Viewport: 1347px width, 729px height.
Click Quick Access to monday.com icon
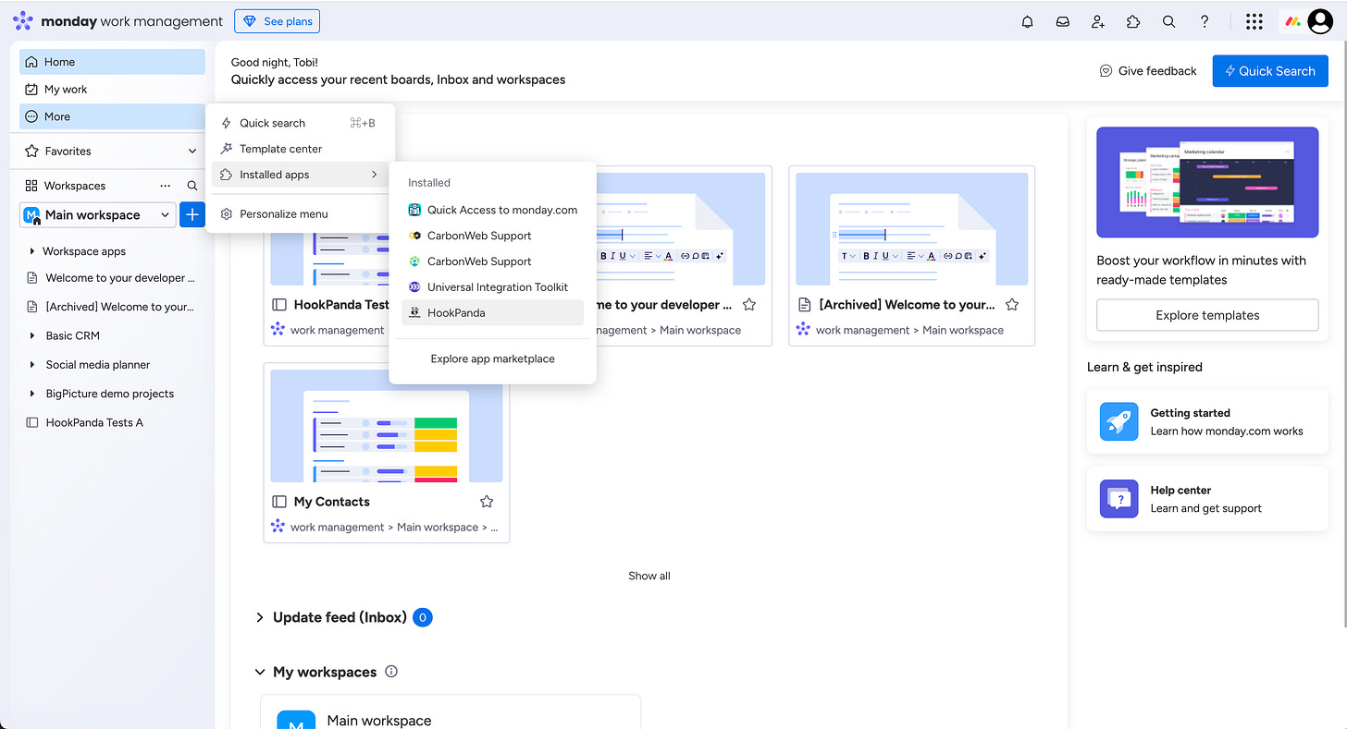coord(415,210)
